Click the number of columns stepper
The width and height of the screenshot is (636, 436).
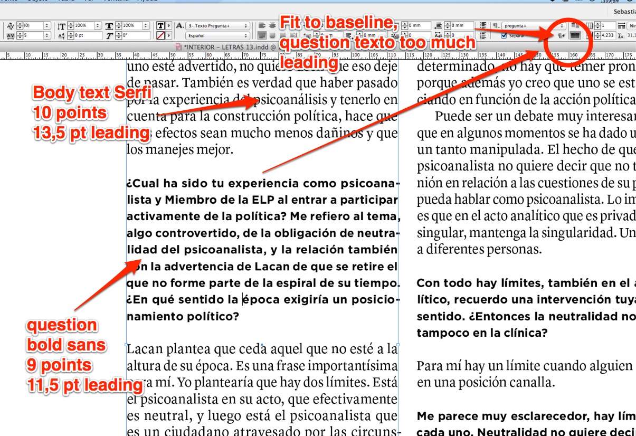597,26
